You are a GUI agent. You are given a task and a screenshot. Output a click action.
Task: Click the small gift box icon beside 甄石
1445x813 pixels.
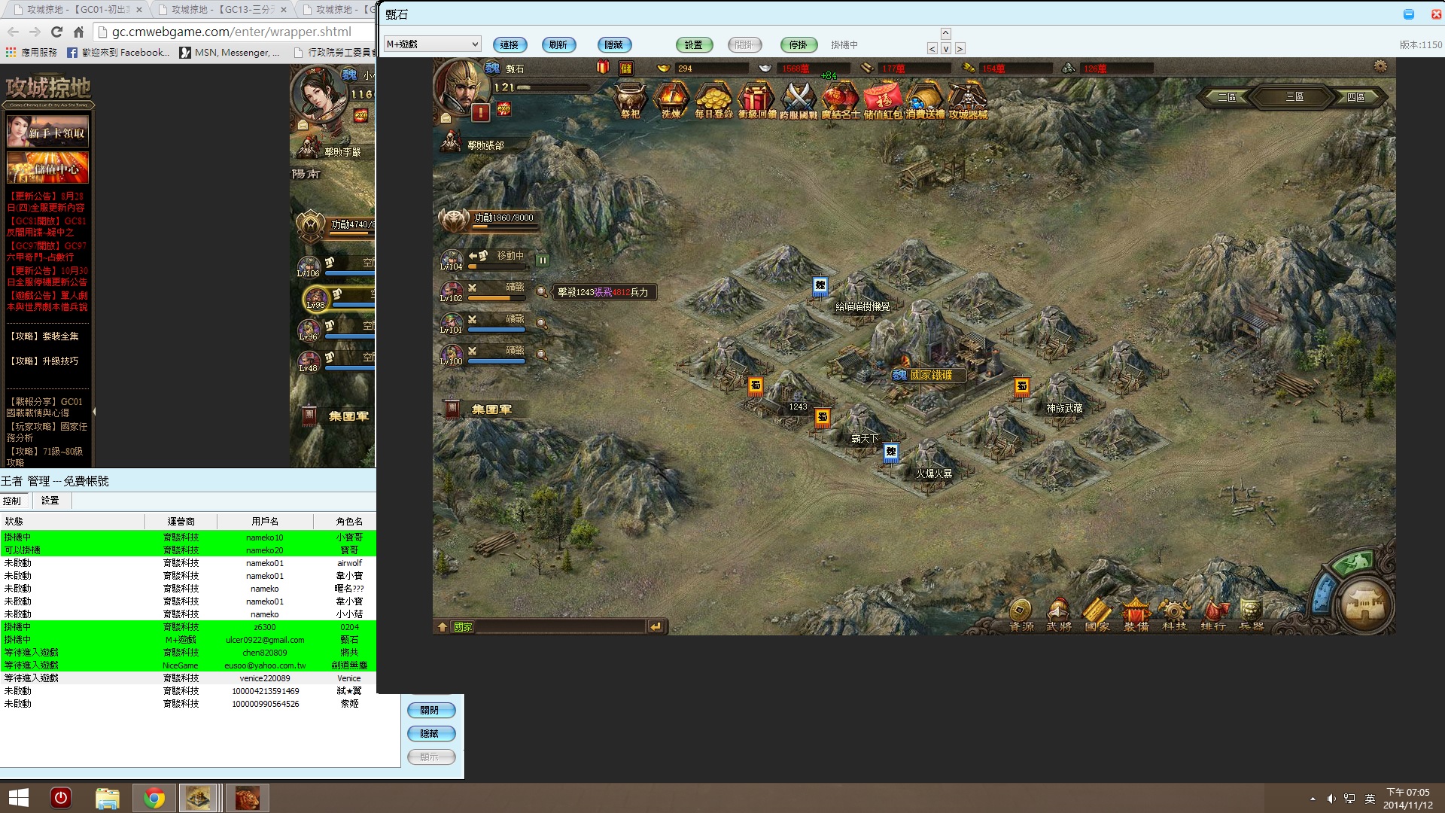point(603,67)
